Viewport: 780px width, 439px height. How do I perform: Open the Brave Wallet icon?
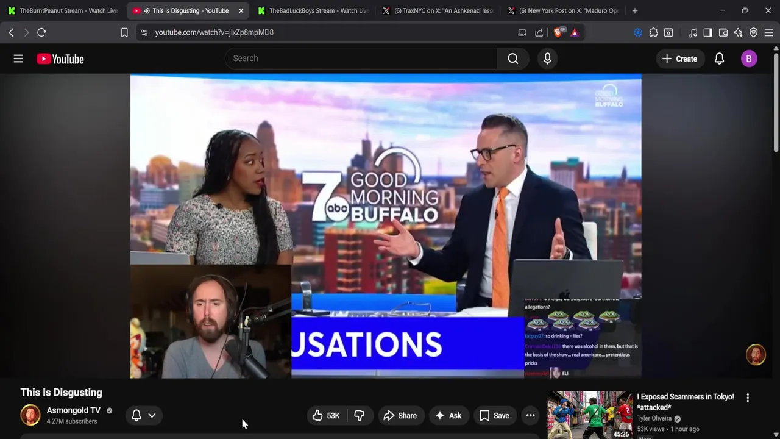tap(723, 32)
